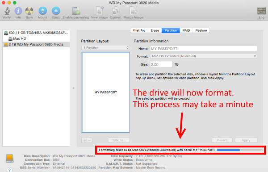
Task: Open the RAID tab
Action: click(186, 30)
